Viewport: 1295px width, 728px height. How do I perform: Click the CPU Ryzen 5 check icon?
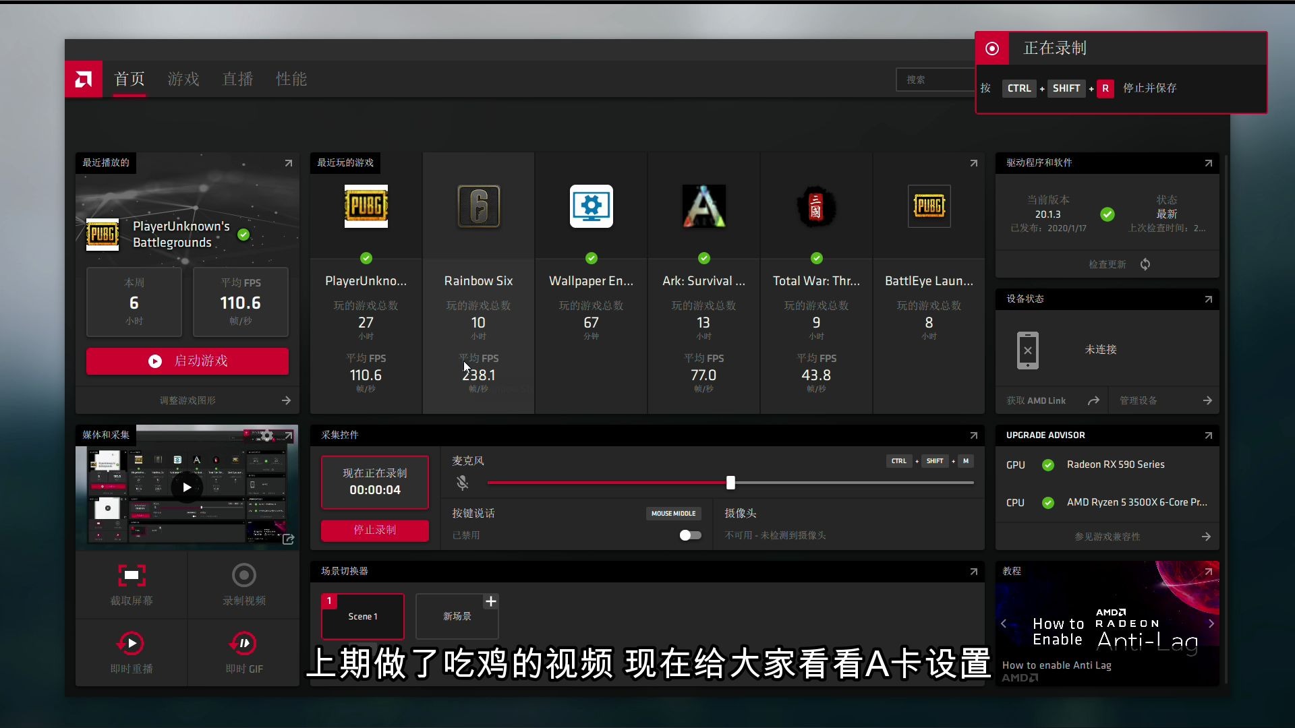coord(1048,503)
